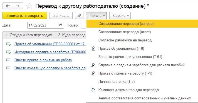The width and height of the screenshot is (198, 103).
Task: Open the Исходящая справка о заработке link
Action: click(x=50, y=52)
